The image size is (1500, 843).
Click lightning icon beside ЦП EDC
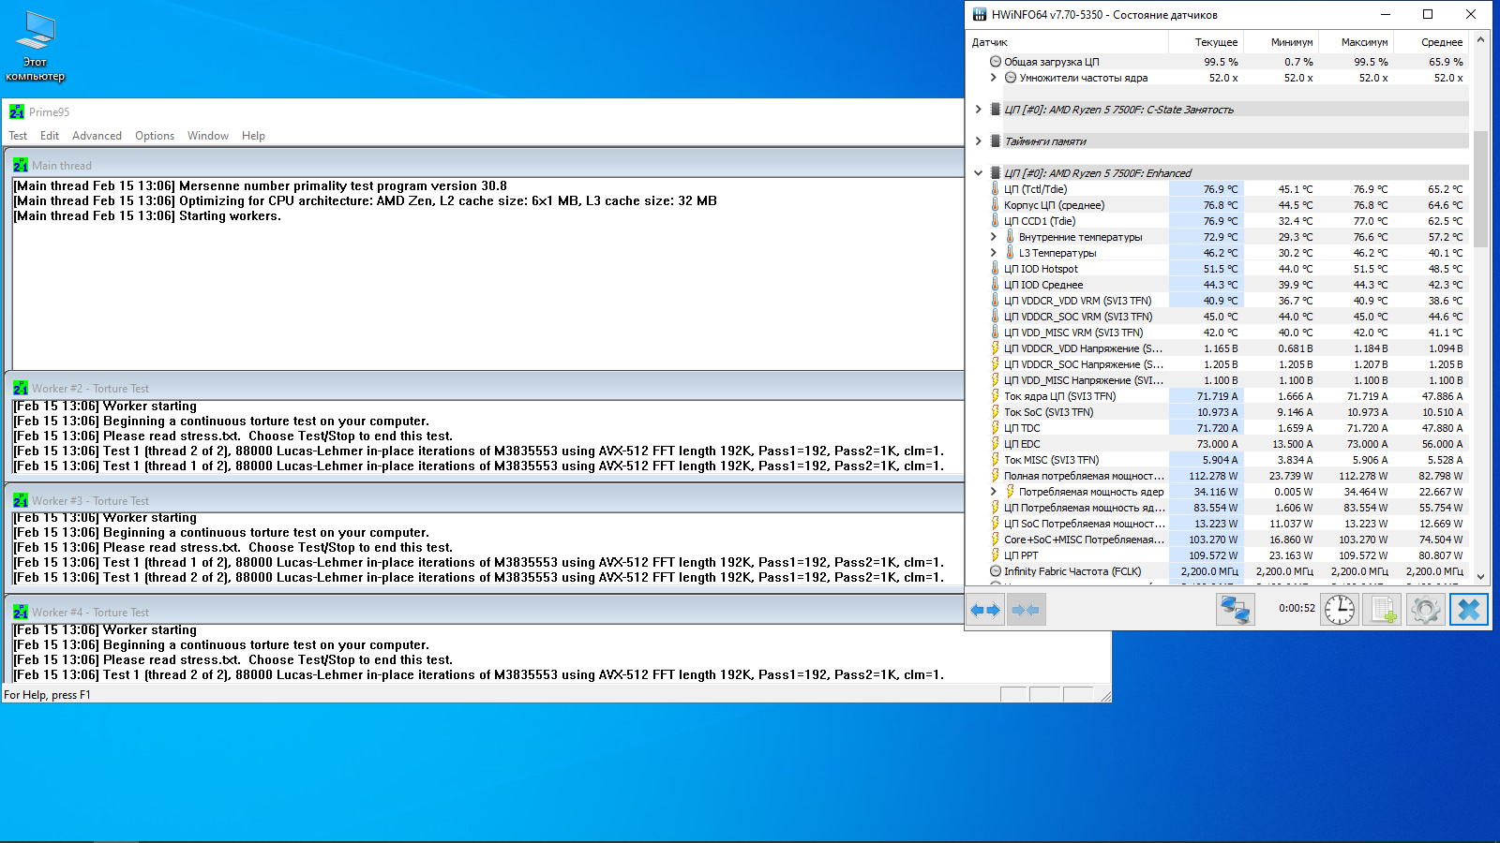pyautogui.click(x=995, y=444)
